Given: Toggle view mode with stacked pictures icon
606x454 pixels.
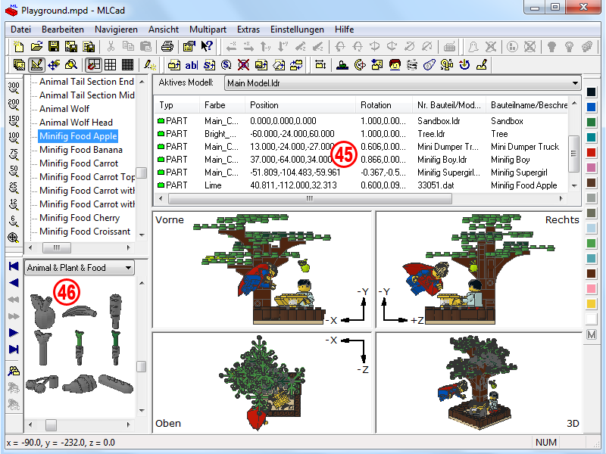Looking at the screenshot, I should pos(18,65).
